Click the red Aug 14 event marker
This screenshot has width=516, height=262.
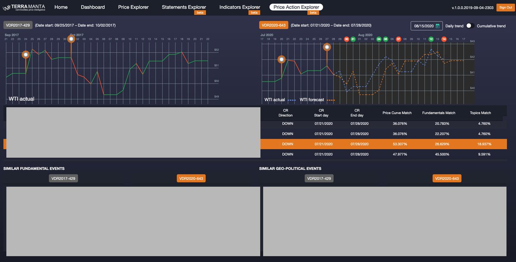(x=444, y=39)
